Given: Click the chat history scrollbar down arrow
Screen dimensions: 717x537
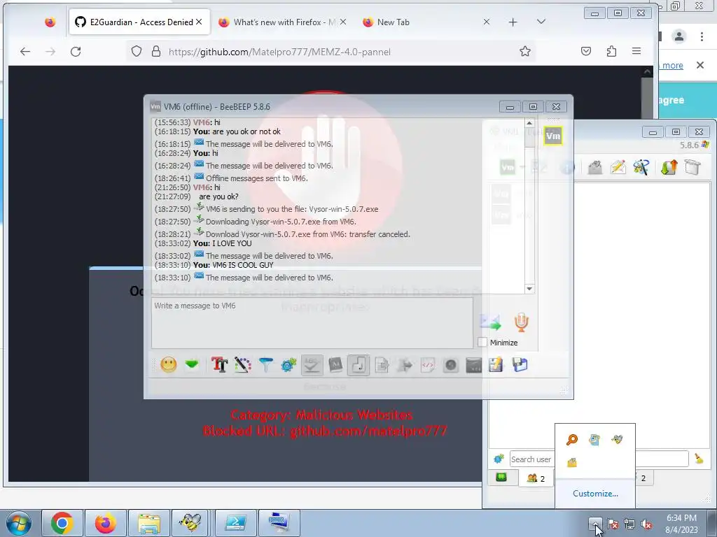Looking at the screenshot, I should click(529, 289).
